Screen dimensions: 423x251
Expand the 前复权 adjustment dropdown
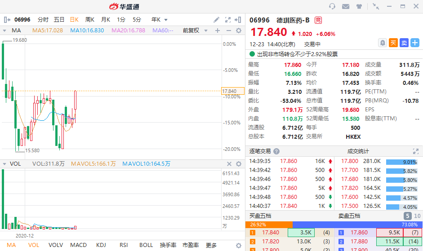point(194,31)
